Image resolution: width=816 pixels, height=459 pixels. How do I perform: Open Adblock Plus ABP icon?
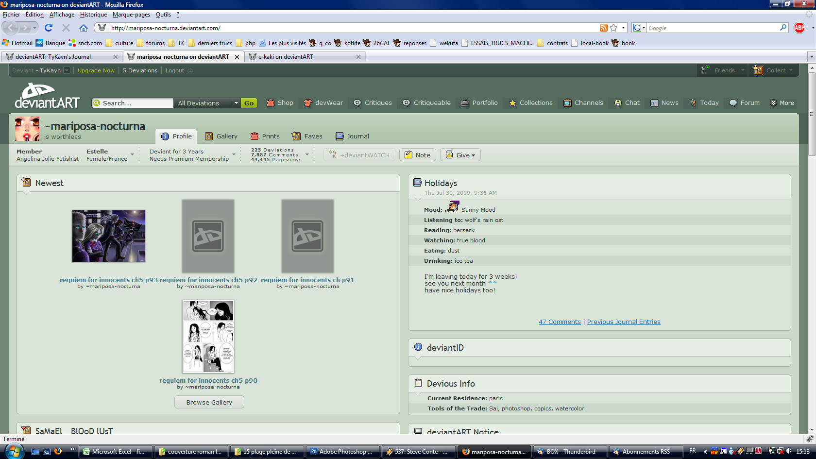pos(799,28)
